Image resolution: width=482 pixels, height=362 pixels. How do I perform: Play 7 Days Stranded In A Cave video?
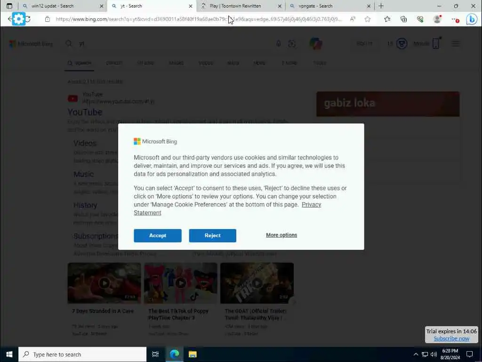(104, 283)
